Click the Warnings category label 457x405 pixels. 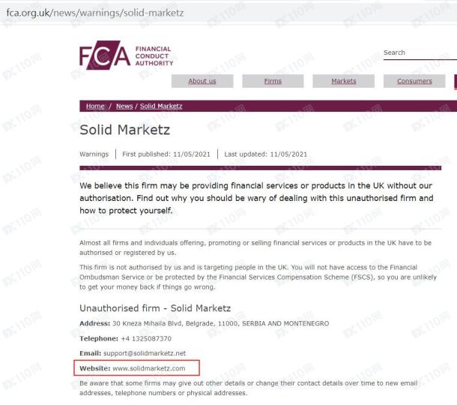(x=94, y=154)
